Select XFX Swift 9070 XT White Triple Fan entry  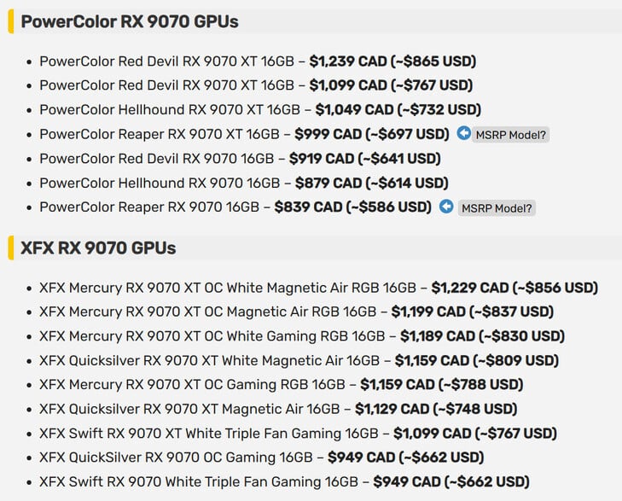[298, 434]
